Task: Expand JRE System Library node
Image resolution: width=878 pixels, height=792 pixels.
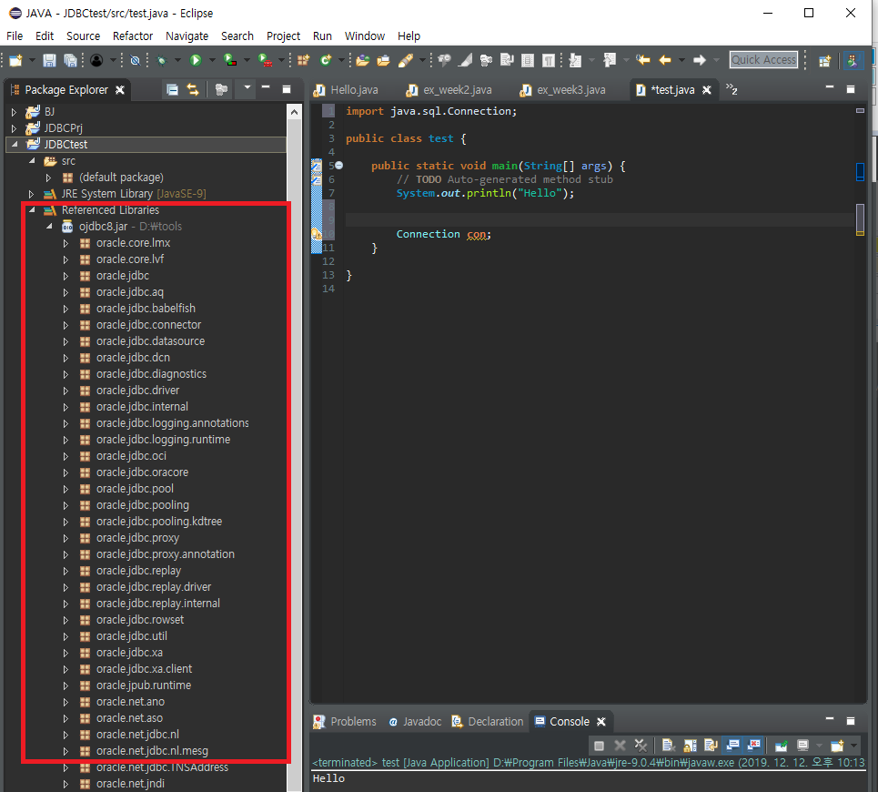Action: pos(31,194)
